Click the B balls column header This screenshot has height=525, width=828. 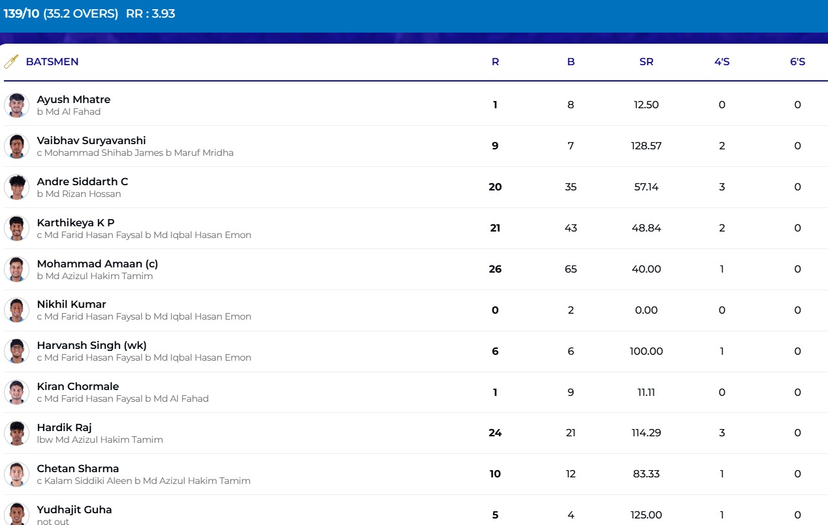click(571, 62)
